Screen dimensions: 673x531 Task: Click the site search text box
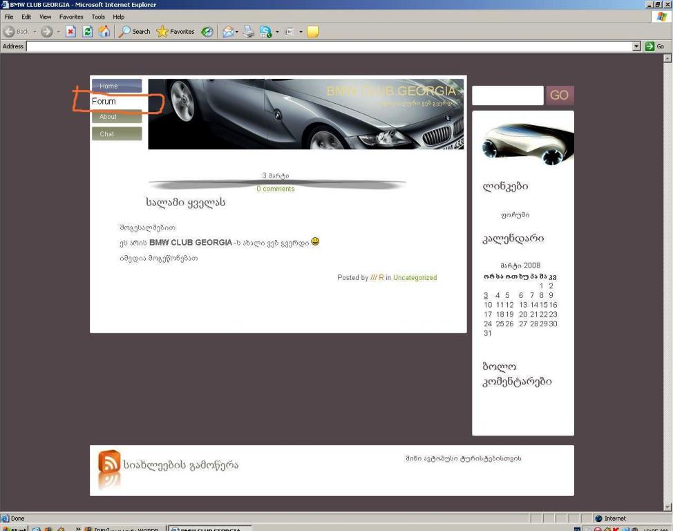click(x=508, y=95)
